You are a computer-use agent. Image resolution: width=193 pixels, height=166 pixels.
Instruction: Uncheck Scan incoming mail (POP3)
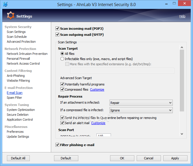[x=57, y=29]
